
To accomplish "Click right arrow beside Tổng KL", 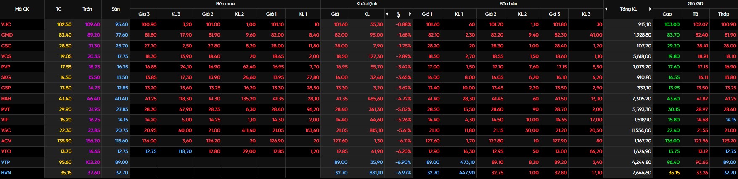I will coord(650,9).
